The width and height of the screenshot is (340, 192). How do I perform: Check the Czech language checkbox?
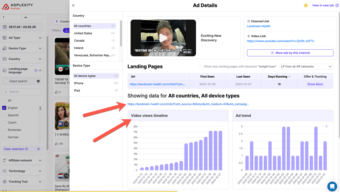4,122
